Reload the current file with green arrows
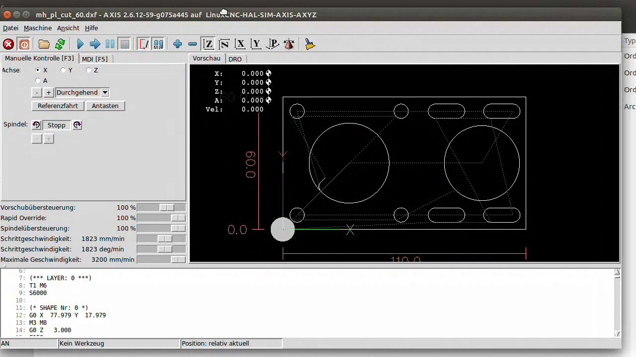 (60, 44)
